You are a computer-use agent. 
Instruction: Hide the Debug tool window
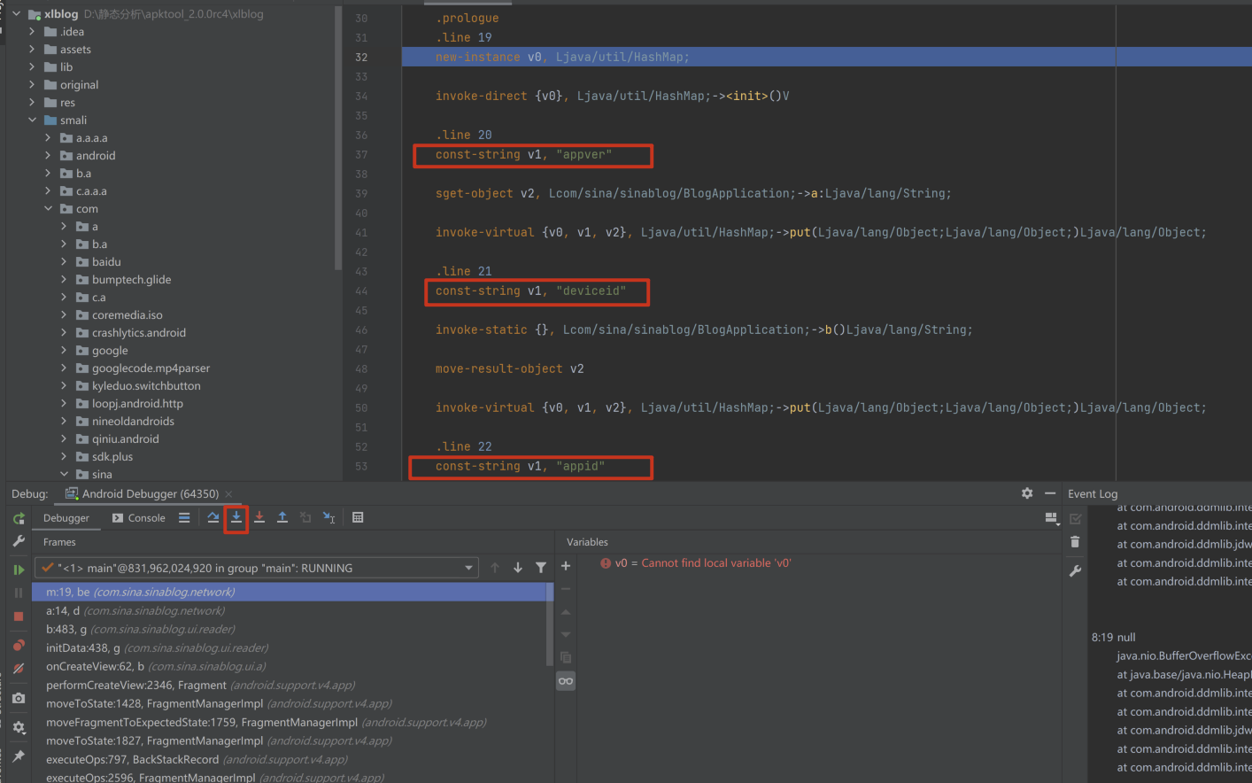[x=1050, y=493]
